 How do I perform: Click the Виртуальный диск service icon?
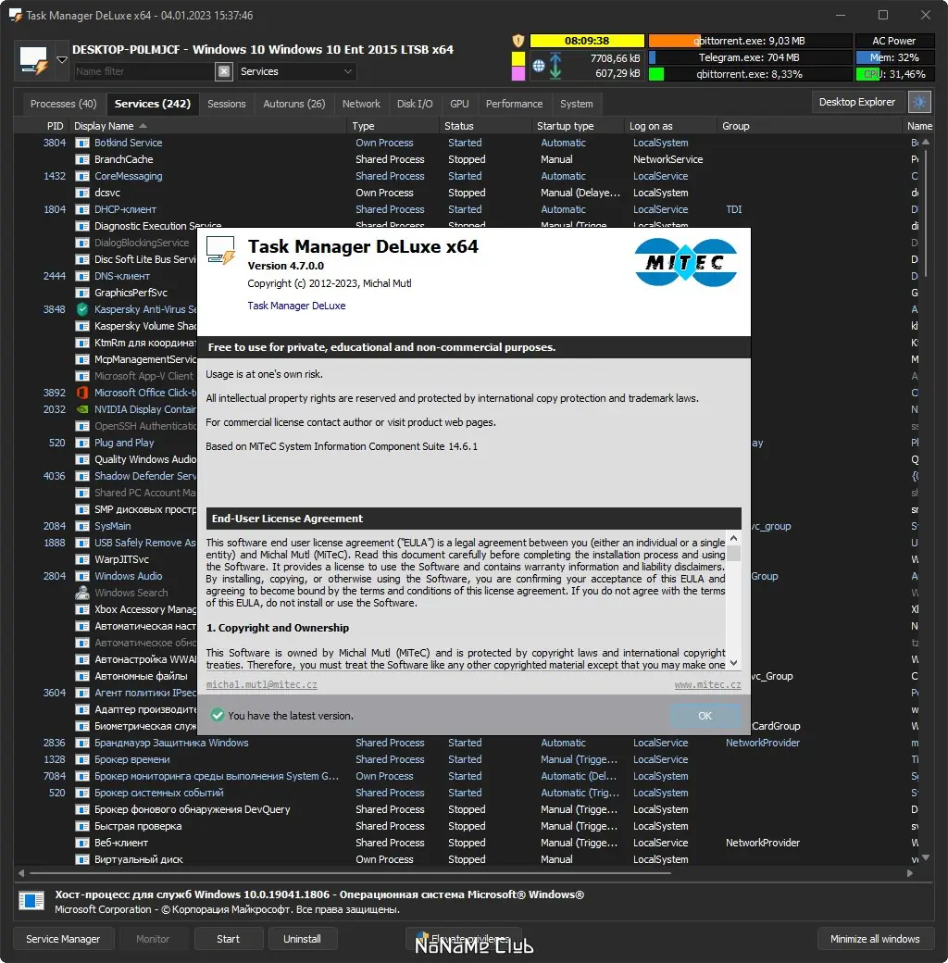coord(82,860)
